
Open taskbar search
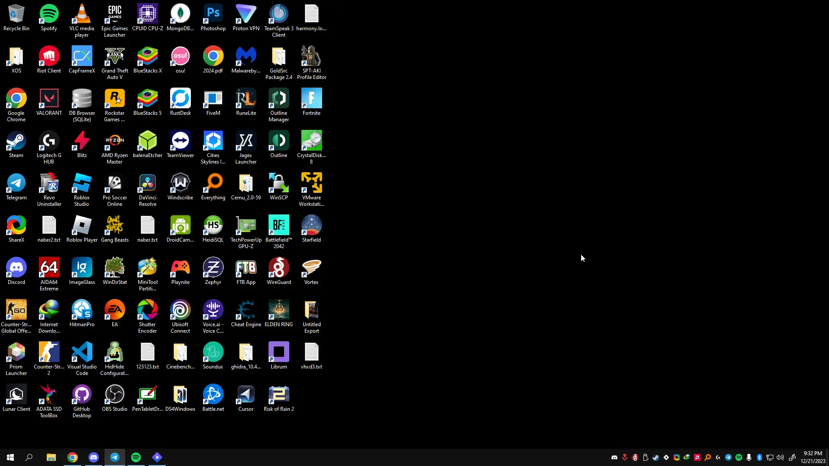coord(29,457)
